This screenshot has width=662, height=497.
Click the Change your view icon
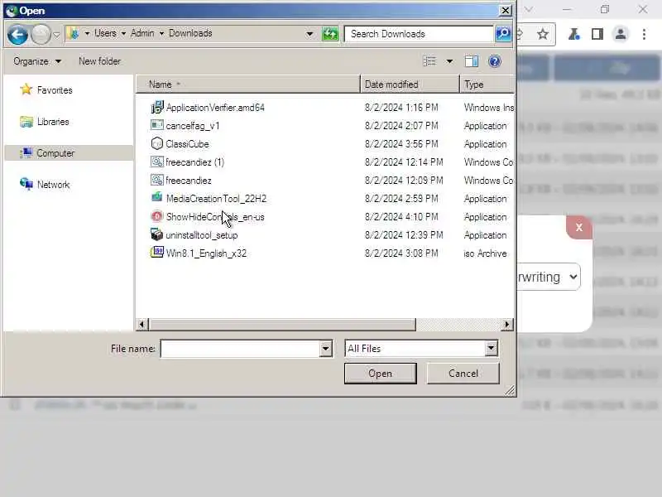pos(429,61)
